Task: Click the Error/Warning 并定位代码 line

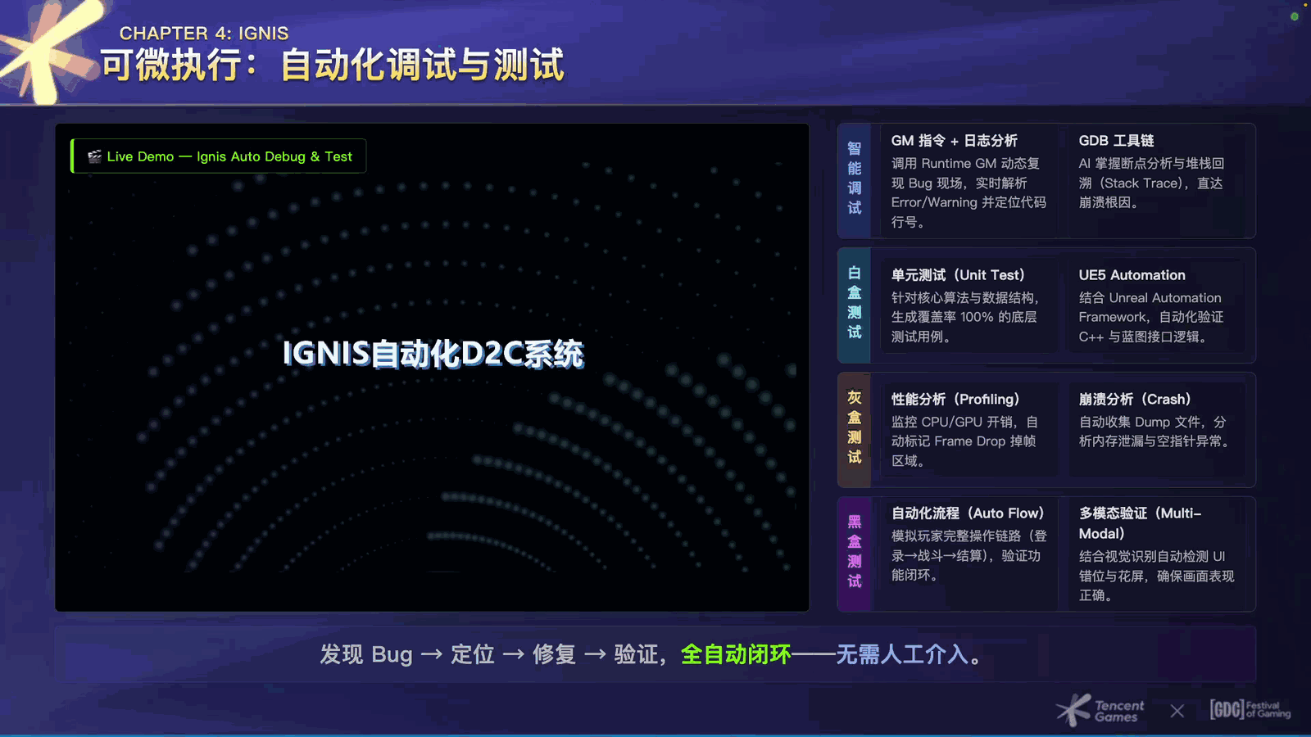Action: (x=969, y=202)
